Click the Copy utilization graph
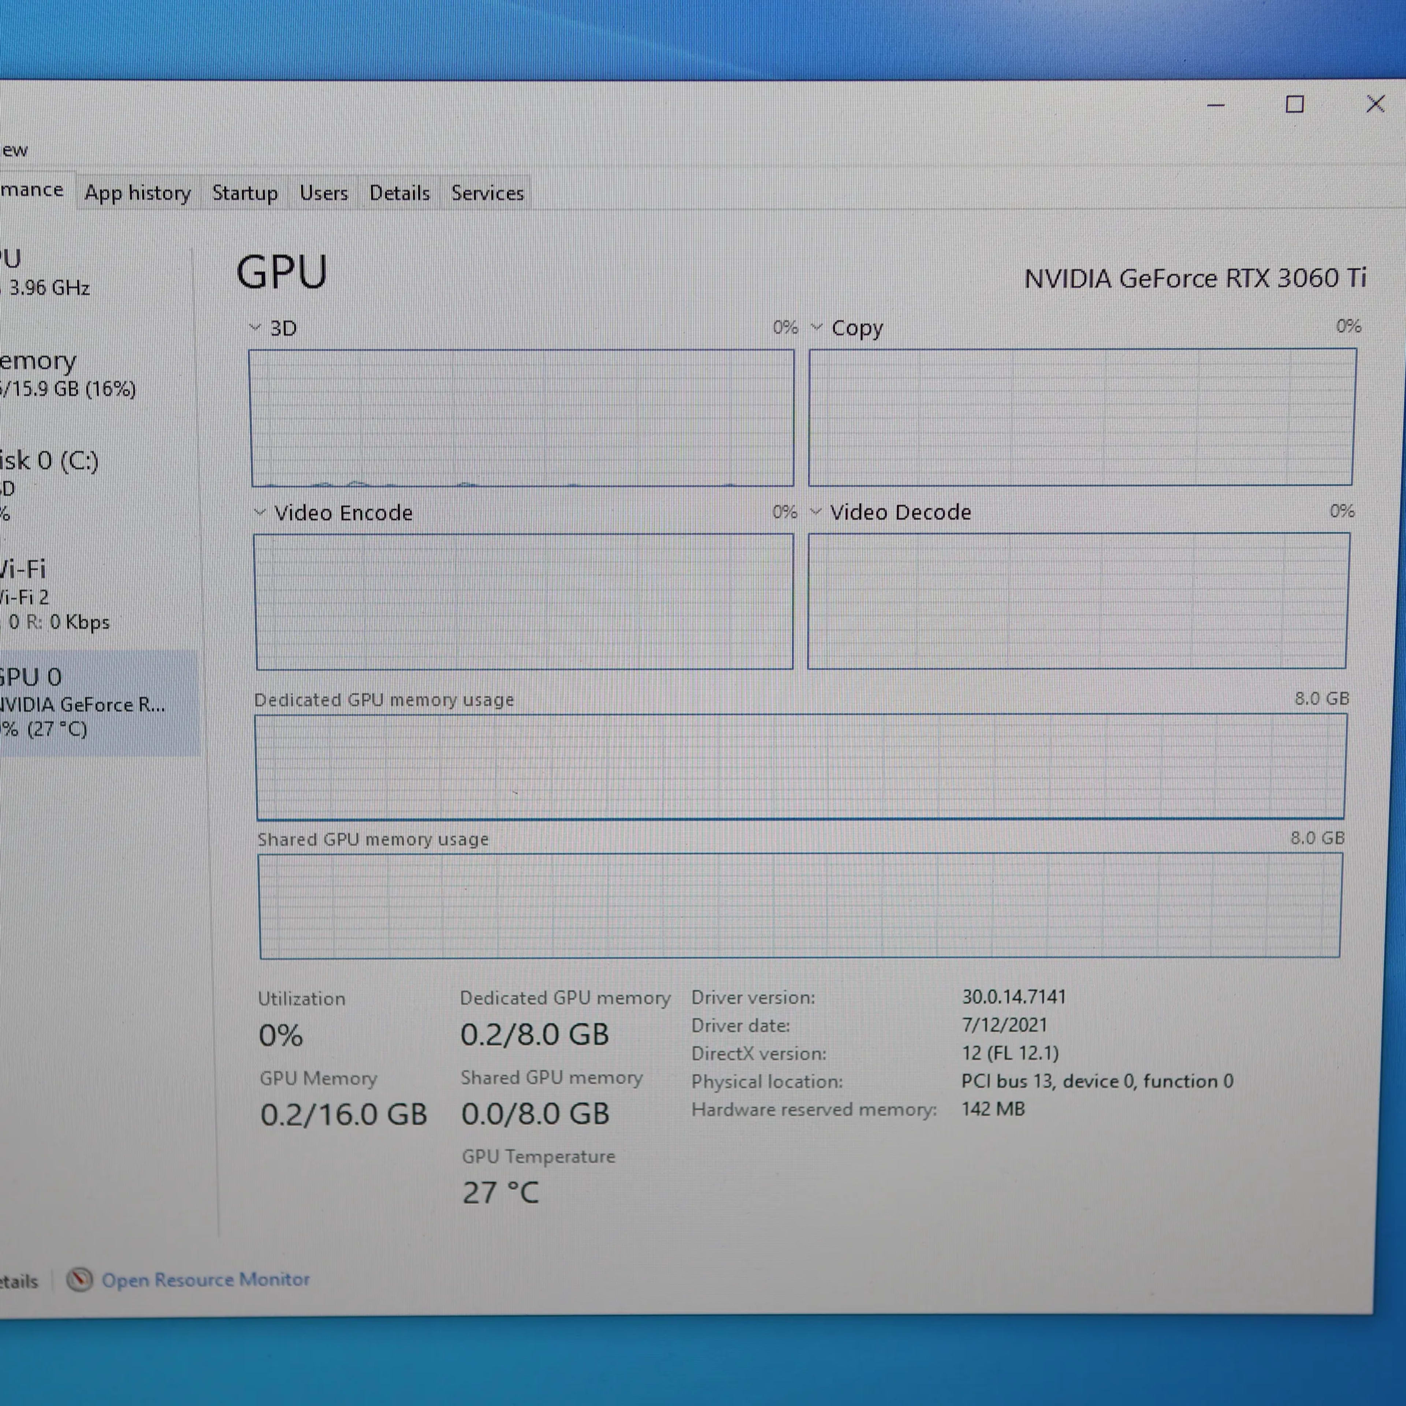The height and width of the screenshot is (1406, 1406). [1082, 417]
